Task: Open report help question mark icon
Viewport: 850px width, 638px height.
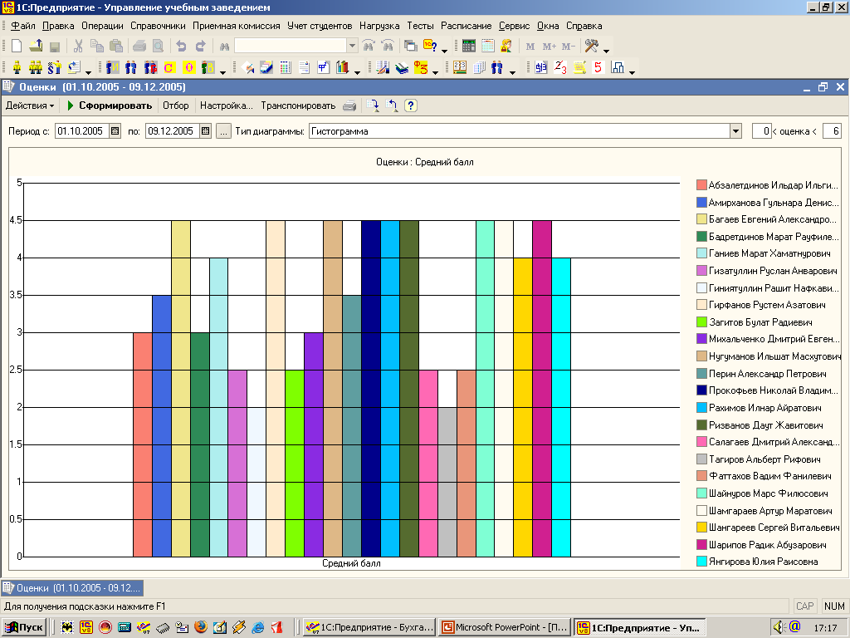Action: 411,106
